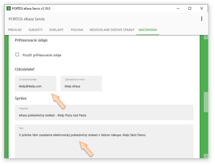Click the scroll up arrow
Image resolution: width=215 pixels, height=166 pixels.
pos(206,37)
